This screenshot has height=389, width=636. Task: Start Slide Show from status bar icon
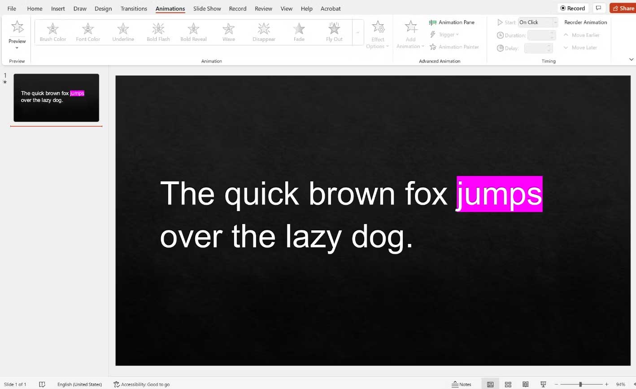point(543,385)
